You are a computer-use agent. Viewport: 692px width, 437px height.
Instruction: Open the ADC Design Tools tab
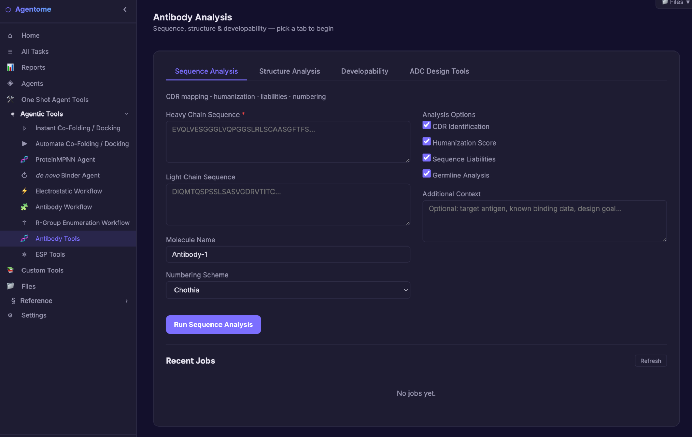(439, 71)
